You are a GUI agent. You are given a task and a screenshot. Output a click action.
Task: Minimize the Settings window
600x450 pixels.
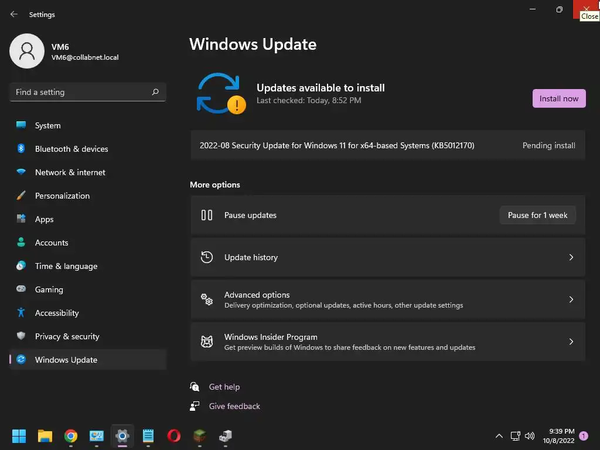[x=532, y=9]
